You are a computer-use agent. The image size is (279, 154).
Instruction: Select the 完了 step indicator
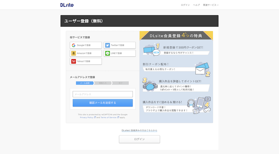pyautogui.click(x=121, y=83)
